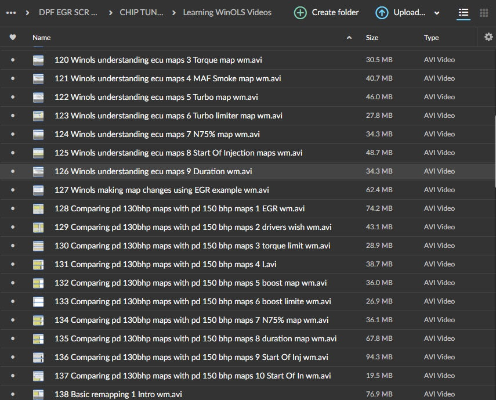Click file icon for 129 drivers wish video
Screen dimensions: 496x400
[x=38, y=227]
